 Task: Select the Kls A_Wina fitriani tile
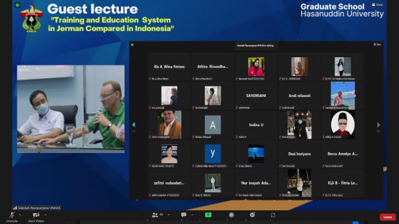click(x=169, y=67)
